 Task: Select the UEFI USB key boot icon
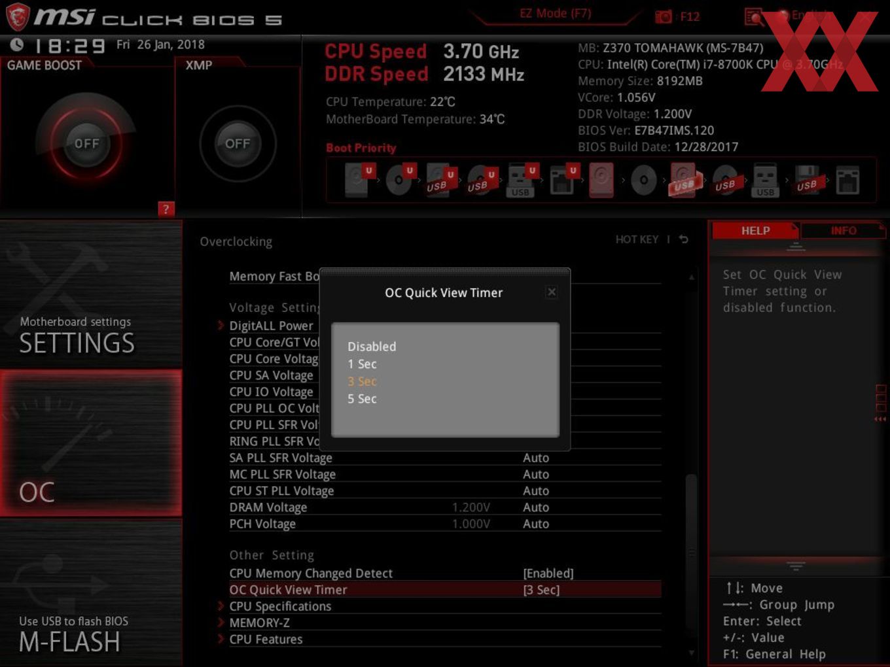(522, 179)
